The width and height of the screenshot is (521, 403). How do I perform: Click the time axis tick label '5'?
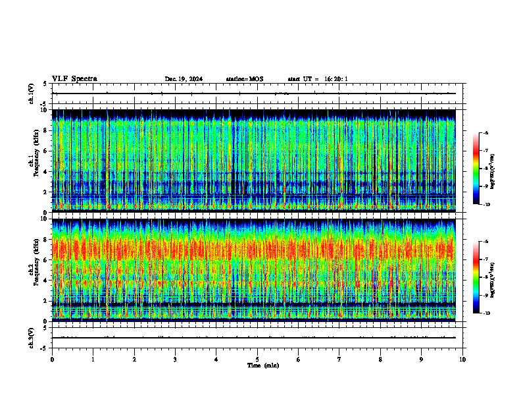[x=257, y=360]
